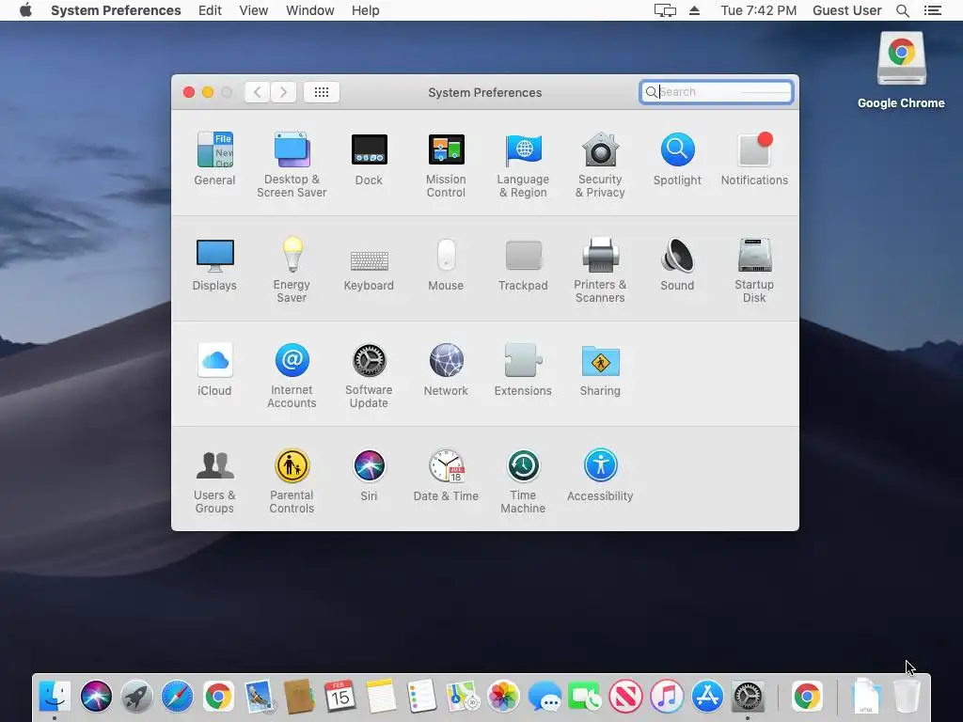Open Messages from the Dock

pyautogui.click(x=545, y=697)
